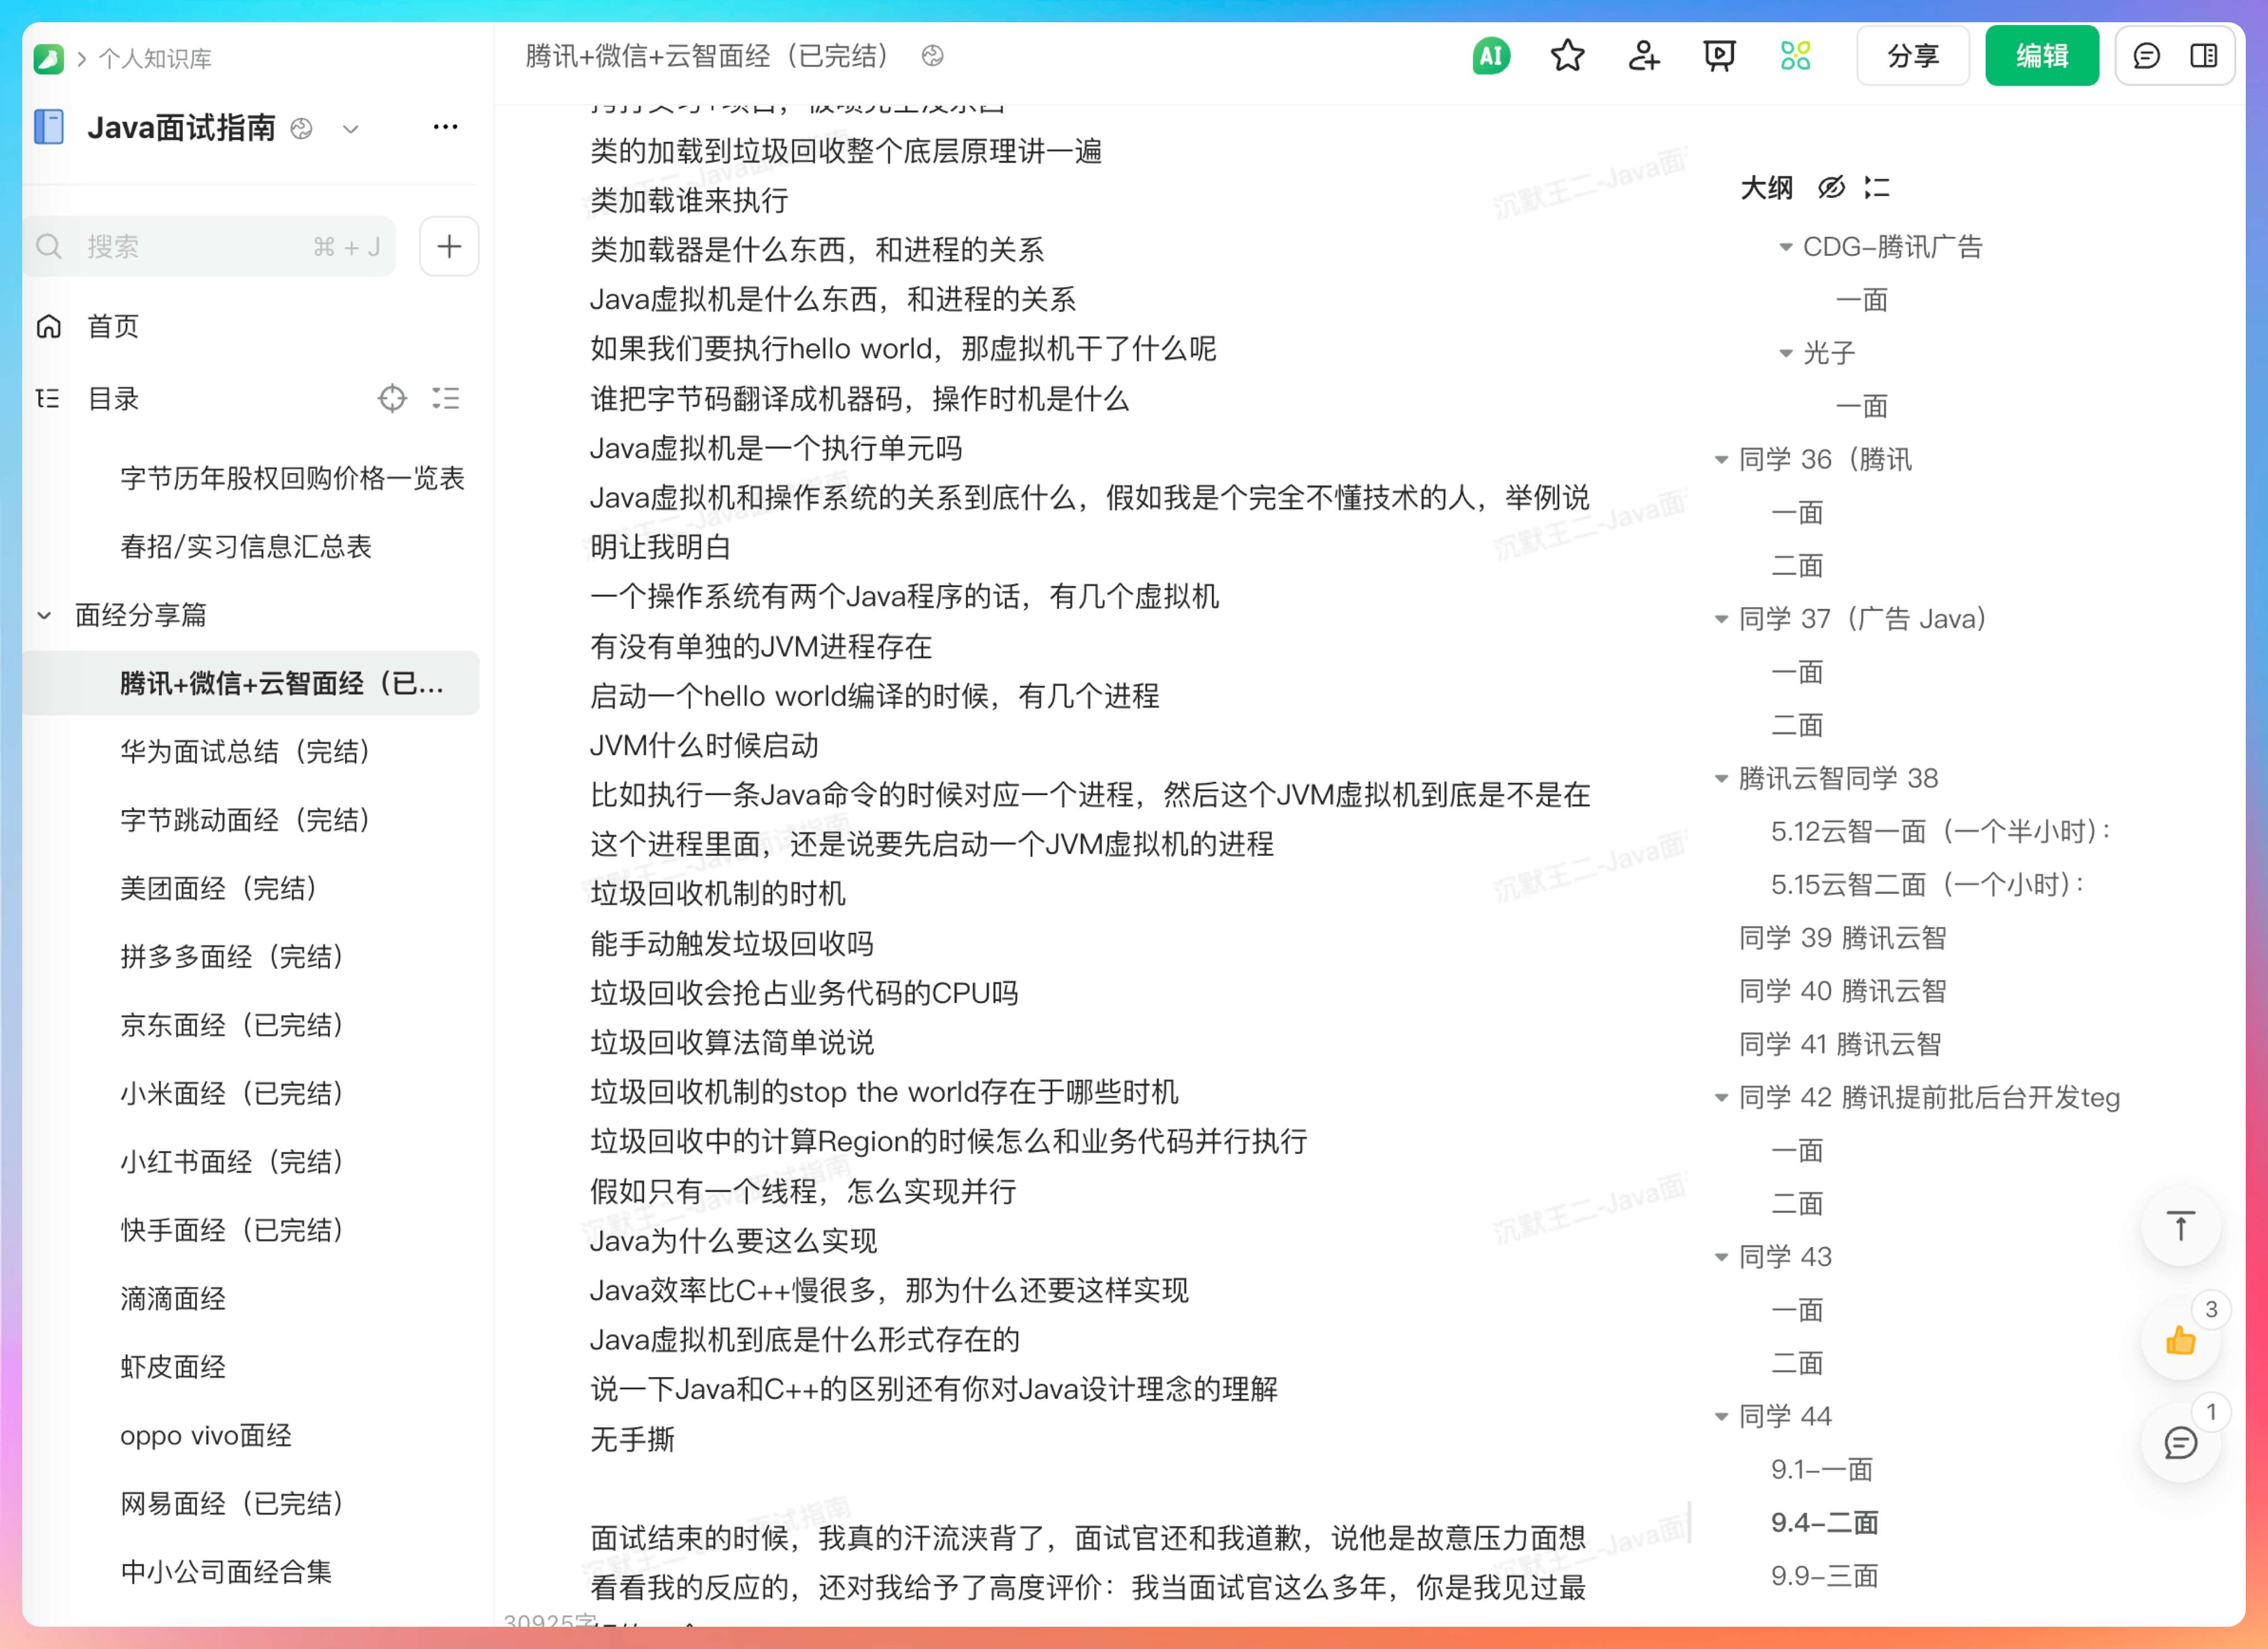Star this document as favorite
Screen dimensions: 2268x1649
(1567, 56)
